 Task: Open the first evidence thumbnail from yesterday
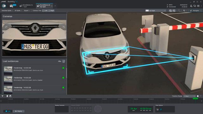[8, 70]
